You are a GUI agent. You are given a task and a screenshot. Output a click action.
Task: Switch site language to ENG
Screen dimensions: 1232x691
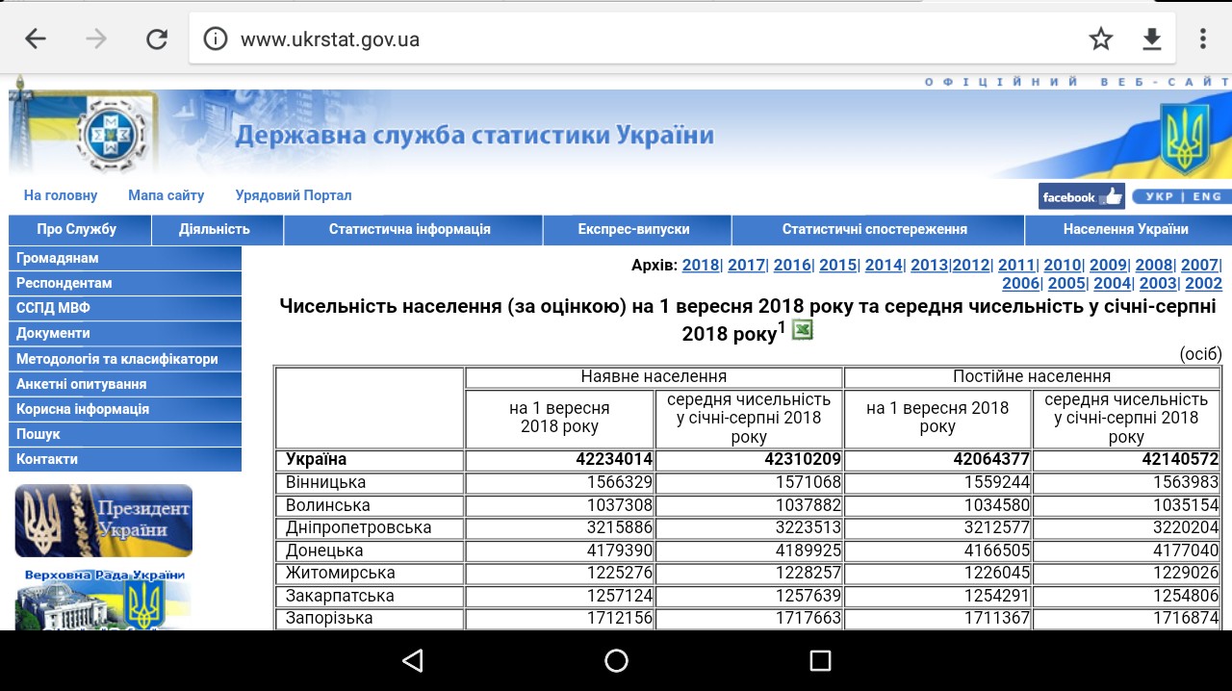1207,196
